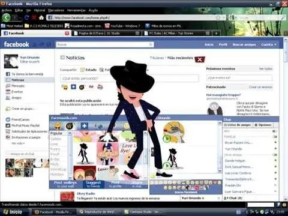Click the ¿Qué estás pensando? status field

(x=130, y=78)
